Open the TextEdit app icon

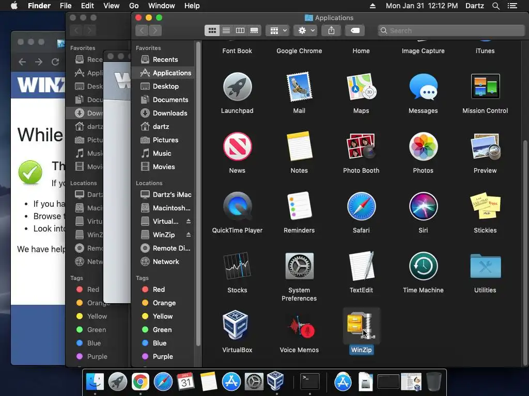(x=361, y=266)
